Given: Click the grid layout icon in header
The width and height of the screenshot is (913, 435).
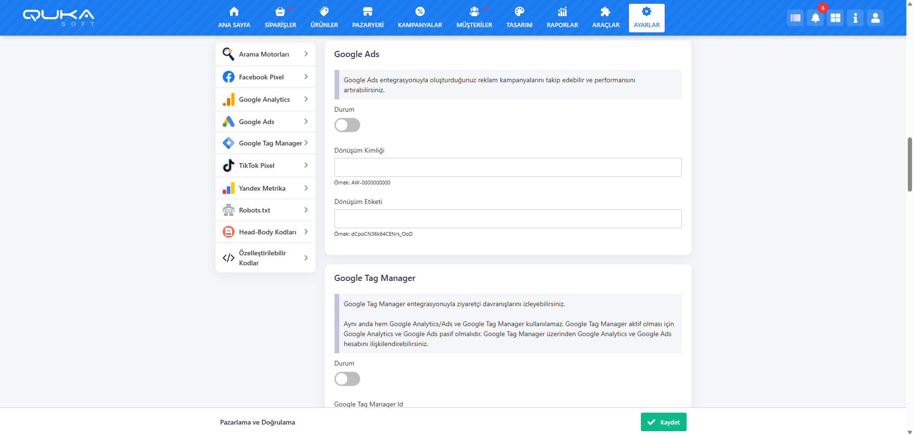Looking at the screenshot, I should (835, 18).
